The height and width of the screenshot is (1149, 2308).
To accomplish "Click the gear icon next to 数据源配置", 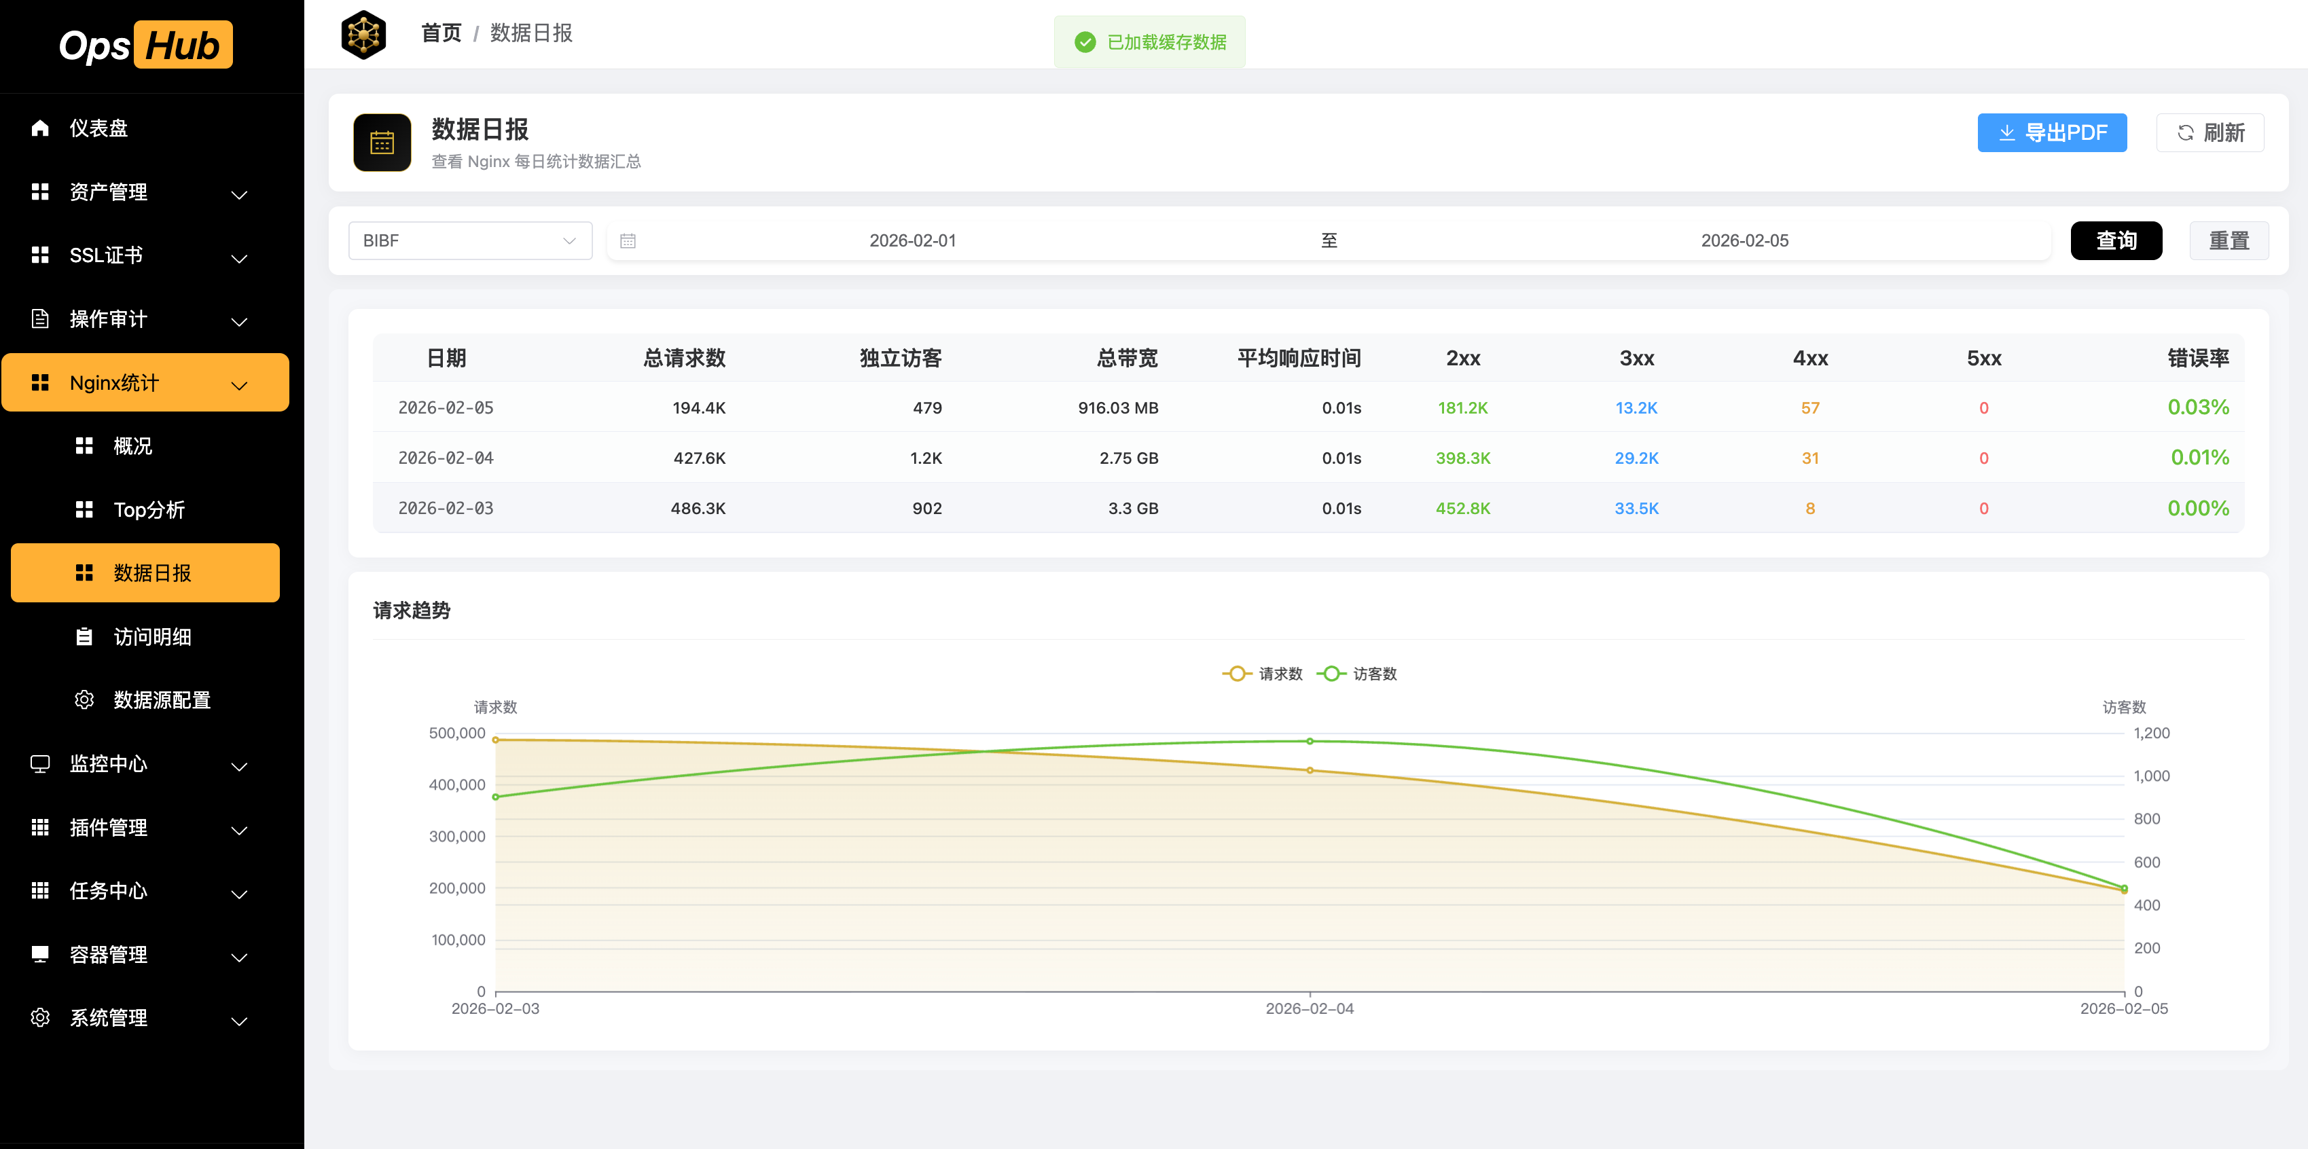I will pos(84,699).
